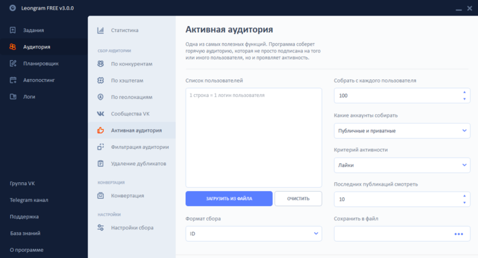Click ЗАГРУЗИТЬ ИЗ ФАЙЛА button
This screenshot has width=478, height=258.
point(229,199)
